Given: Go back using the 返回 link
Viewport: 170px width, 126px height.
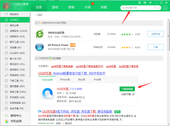Looking at the screenshot, I should (39, 15).
